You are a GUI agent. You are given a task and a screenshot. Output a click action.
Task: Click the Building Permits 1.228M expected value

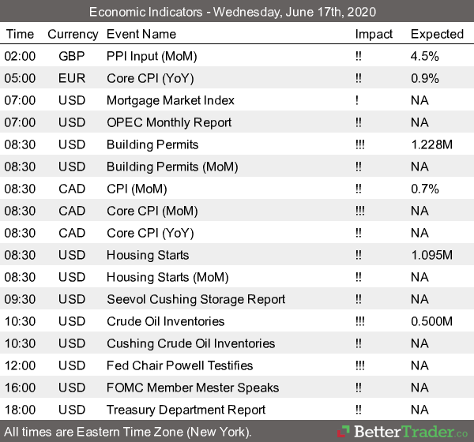click(431, 144)
